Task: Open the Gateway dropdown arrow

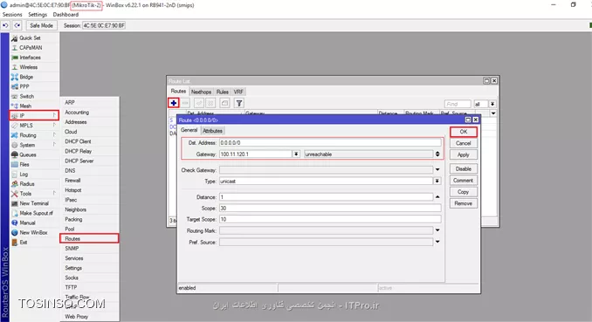Action: [x=296, y=154]
